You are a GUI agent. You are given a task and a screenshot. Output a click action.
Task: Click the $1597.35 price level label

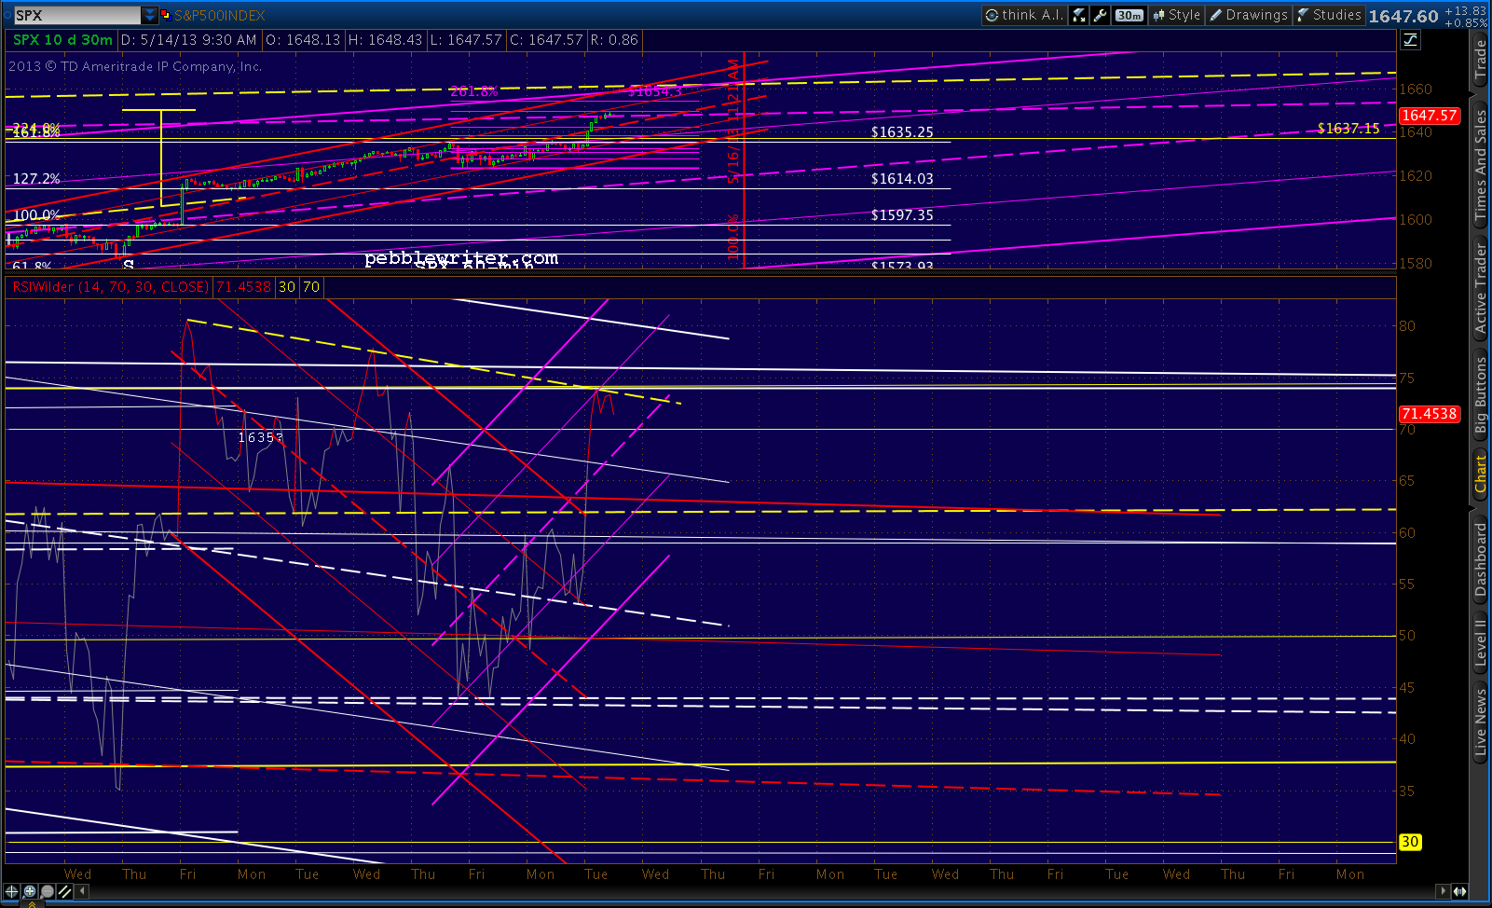902,215
